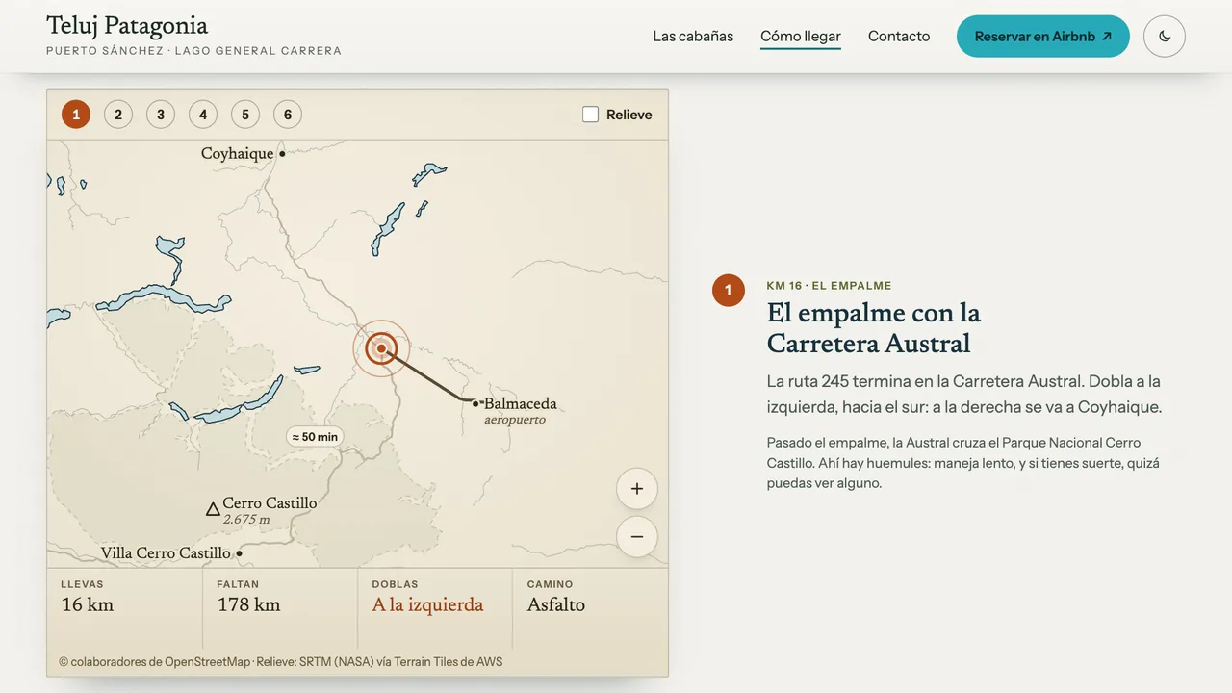Click the ≈ 50 min time badge
The image size is (1232, 693).
[315, 437]
